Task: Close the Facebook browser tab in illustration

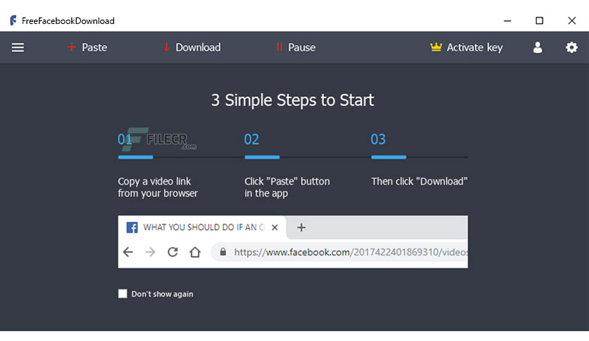Action: click(275, 227)
